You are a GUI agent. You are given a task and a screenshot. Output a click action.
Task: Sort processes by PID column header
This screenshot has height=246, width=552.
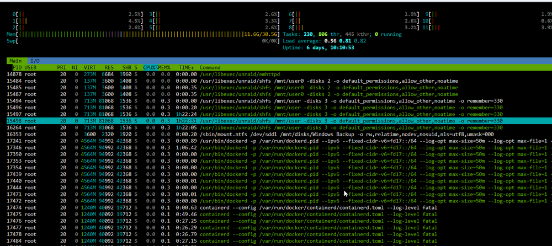pos(17,68)
